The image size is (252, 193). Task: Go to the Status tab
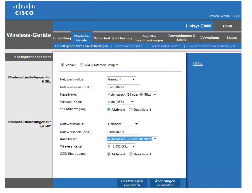(232, 38)
